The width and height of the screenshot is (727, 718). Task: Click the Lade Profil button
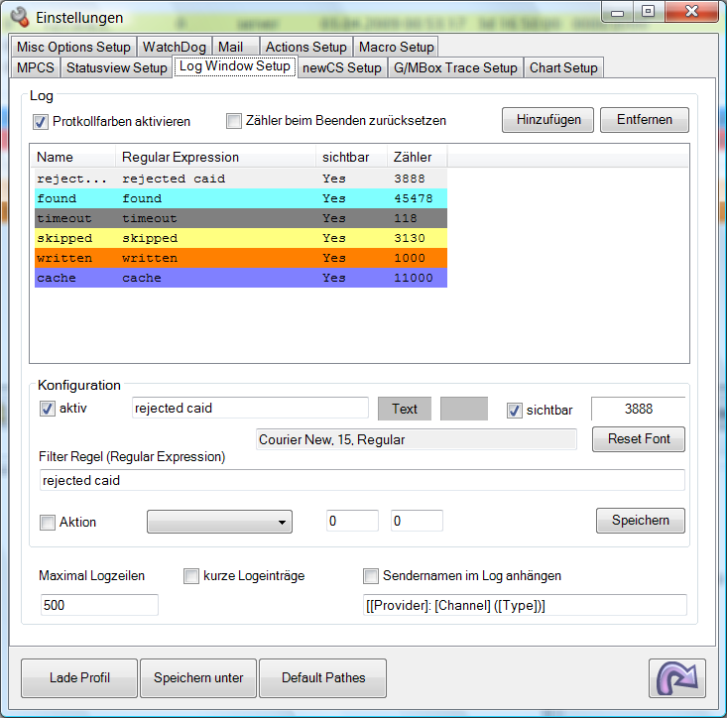click(x=79, y=678)
